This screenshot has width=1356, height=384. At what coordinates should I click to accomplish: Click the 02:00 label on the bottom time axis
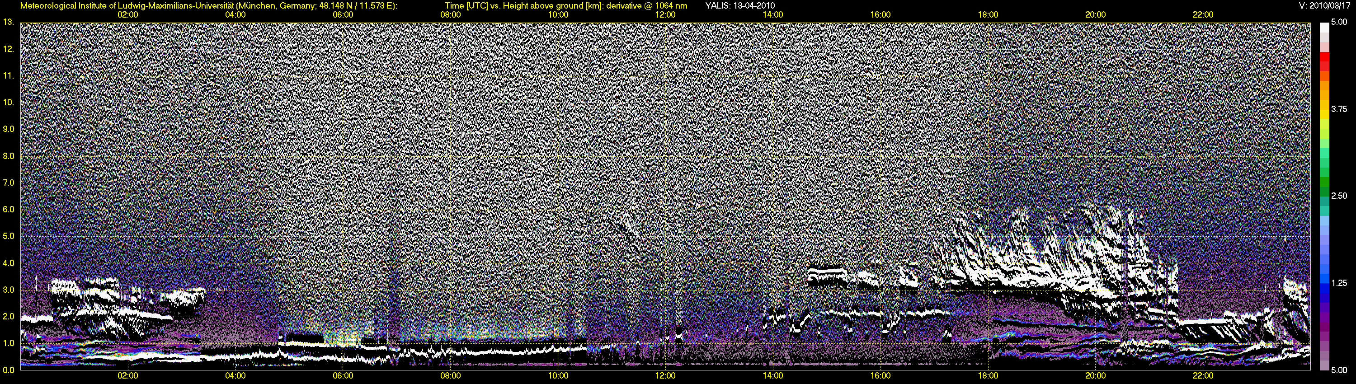128,376
